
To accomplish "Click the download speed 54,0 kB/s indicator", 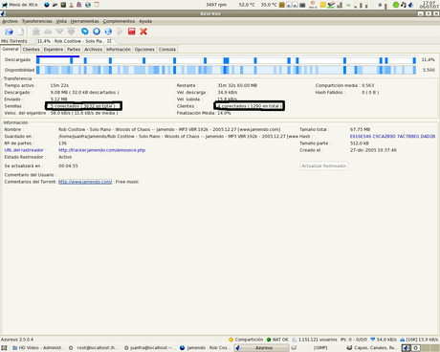I will [383, 340].
